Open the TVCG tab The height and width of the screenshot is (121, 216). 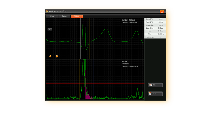click(x=64, y=16)
